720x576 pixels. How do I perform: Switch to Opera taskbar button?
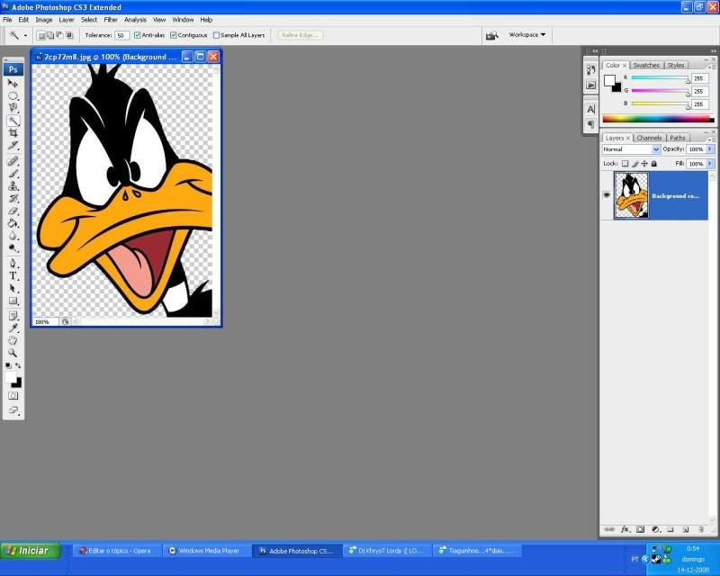[x=118, y=551]
